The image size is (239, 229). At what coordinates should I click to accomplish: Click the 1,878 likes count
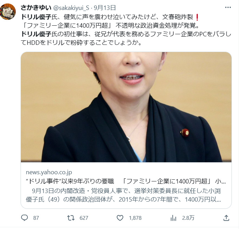point(135,218)
